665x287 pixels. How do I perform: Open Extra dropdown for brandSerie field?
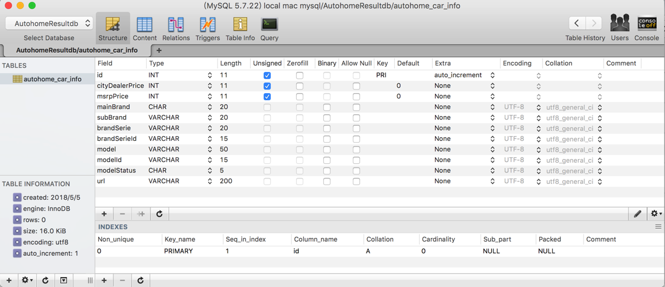(492, 128)
